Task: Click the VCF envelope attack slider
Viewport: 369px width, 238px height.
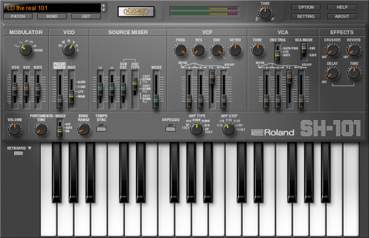Action: pos(189,89)
